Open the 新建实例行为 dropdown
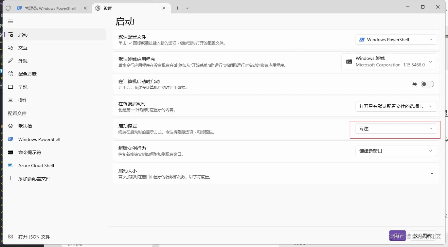 click(396, 150)
